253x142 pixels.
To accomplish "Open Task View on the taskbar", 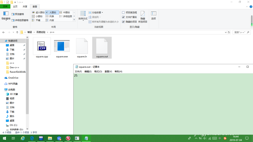I will [13, 138].
